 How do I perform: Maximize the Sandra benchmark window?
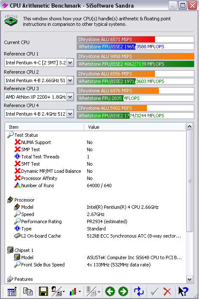(182, 6)
